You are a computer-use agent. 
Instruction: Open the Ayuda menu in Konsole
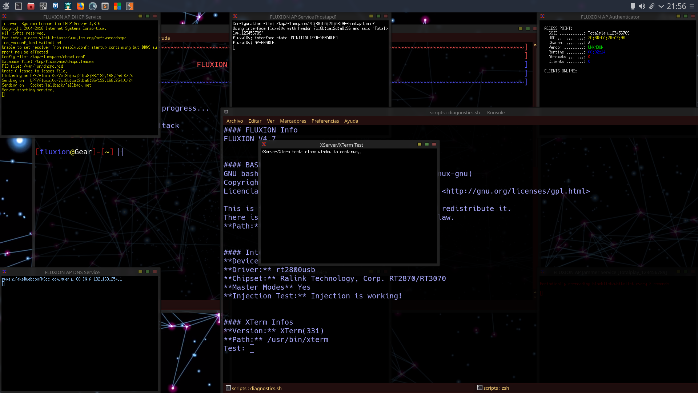click(x=351, y=121)
